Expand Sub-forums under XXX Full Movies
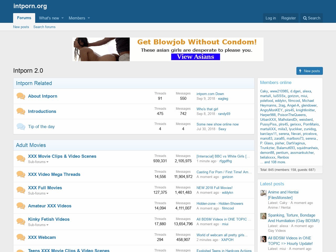The height and width of the screenshot is (252, 336). 38,193
